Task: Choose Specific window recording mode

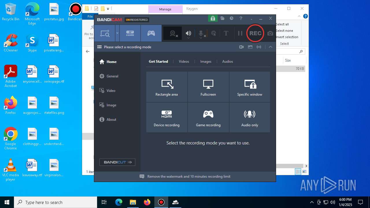Action: coord(250,87)
